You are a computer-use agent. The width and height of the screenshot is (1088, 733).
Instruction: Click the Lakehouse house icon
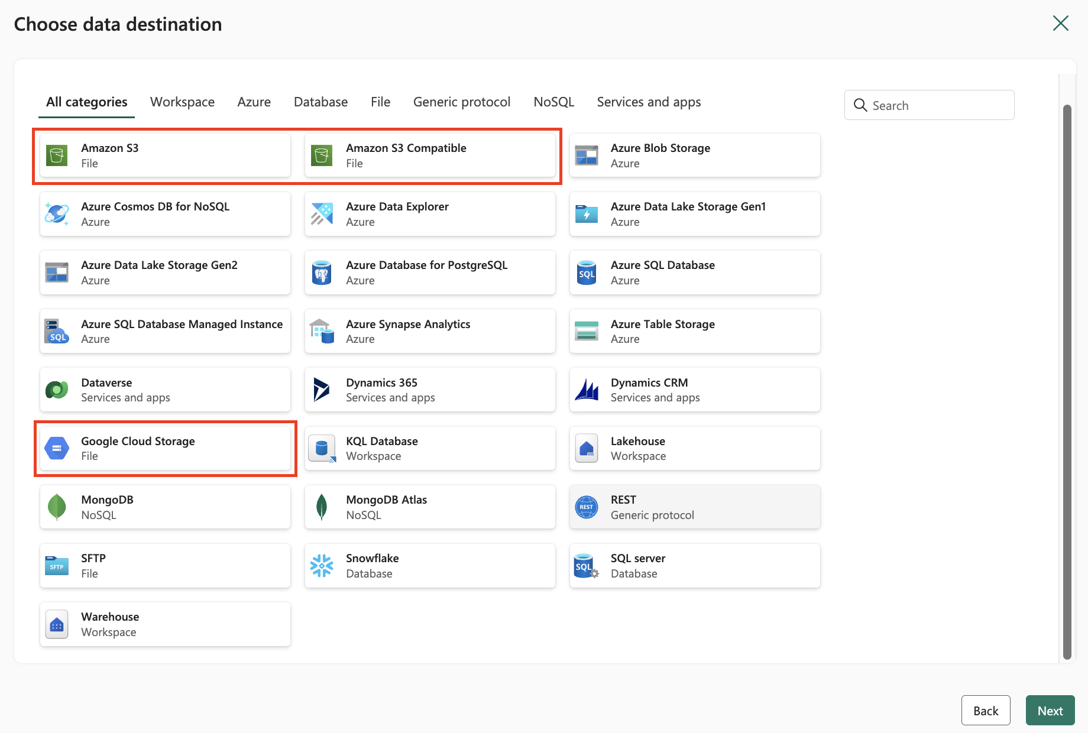pyautogui.click(x=587, y=449)
